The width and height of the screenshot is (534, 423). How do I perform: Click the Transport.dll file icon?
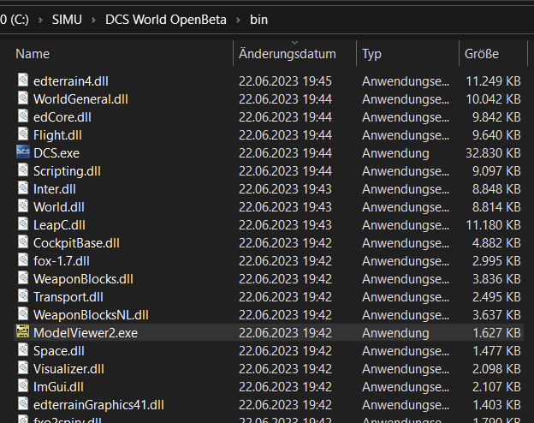pyautogui.click(x=23, y=296)
